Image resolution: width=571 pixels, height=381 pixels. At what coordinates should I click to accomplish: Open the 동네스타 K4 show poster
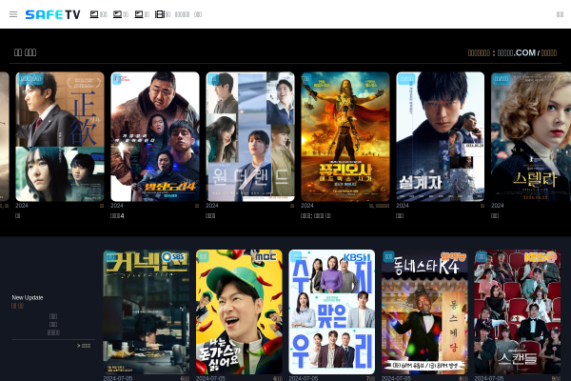(424, 311)
